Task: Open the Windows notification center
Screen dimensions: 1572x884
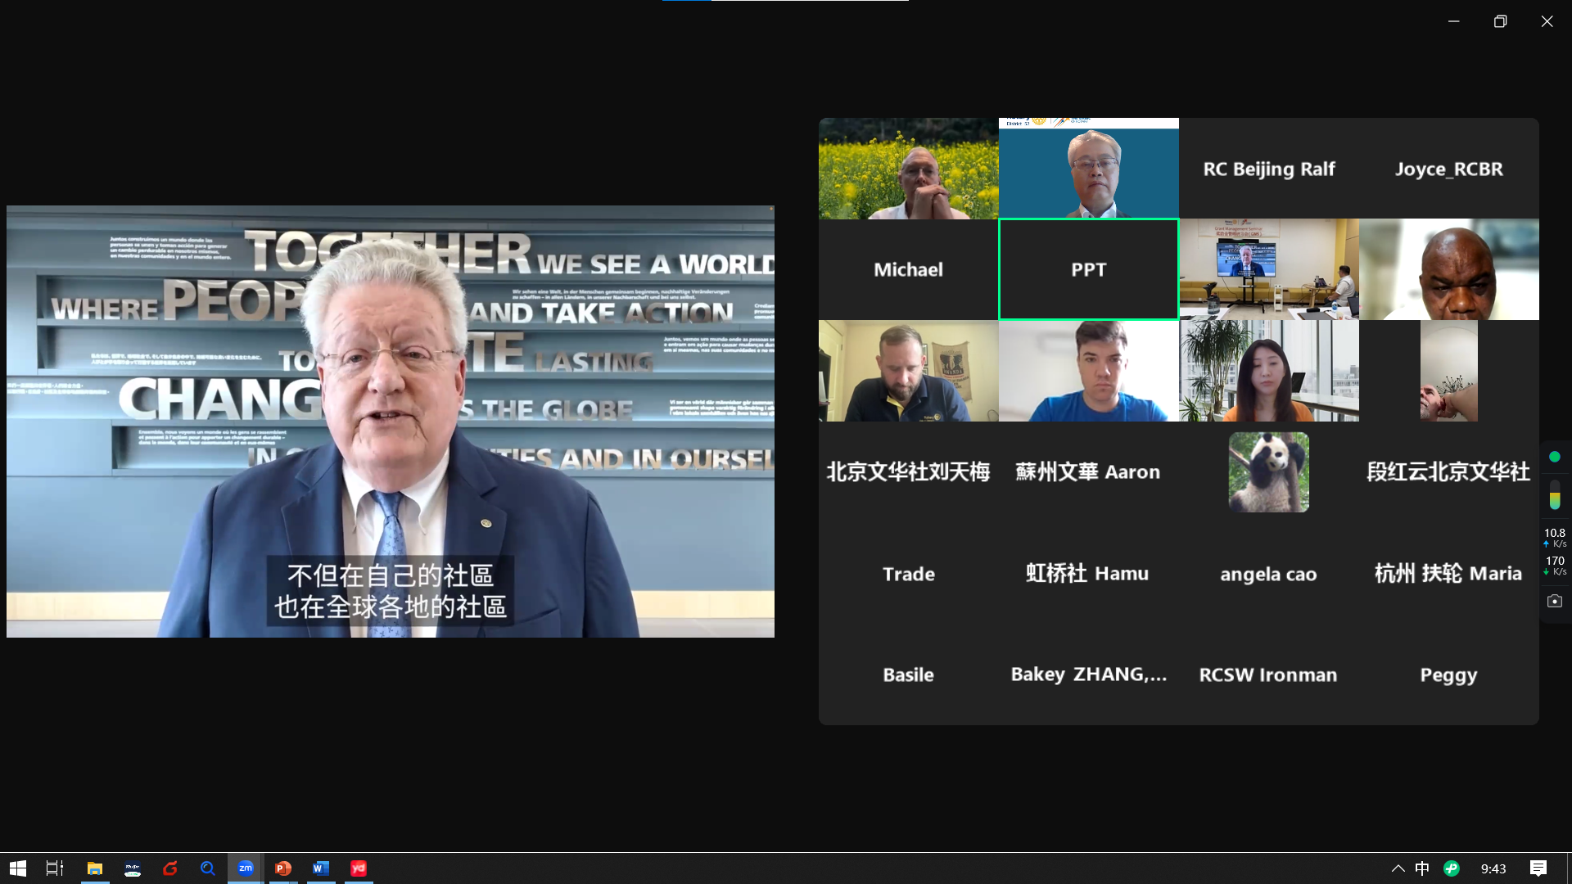Action: [x=1538, y=868]
